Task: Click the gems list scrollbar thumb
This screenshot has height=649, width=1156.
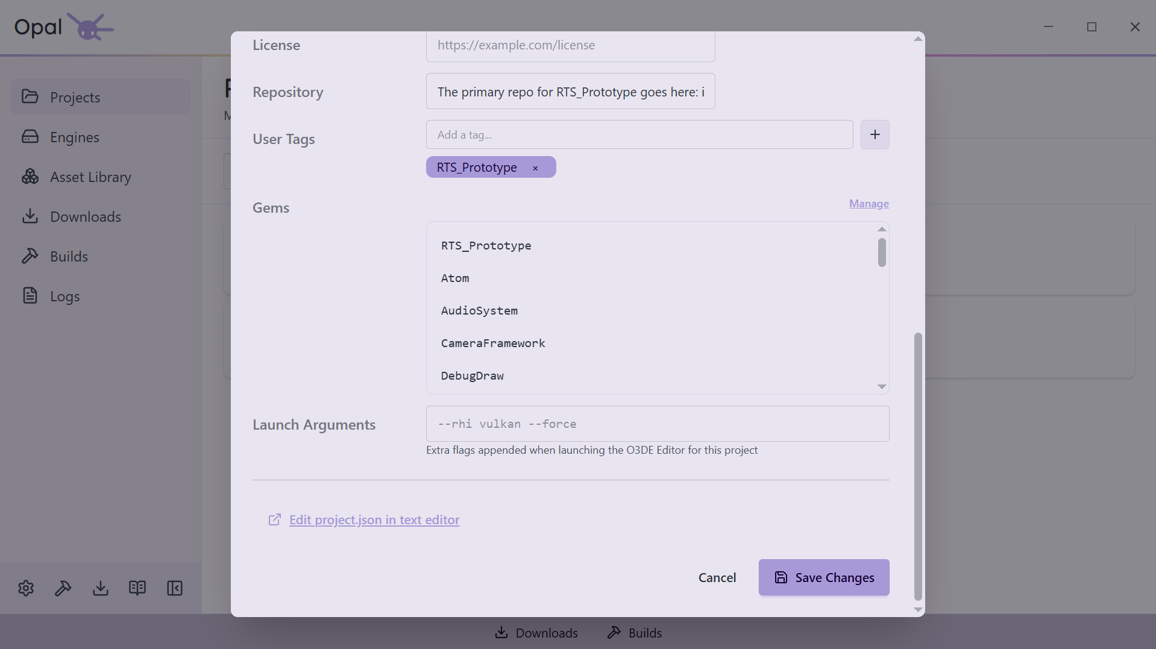Action: tap(882, 252)
